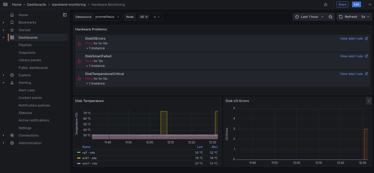Image resolution: width=374 pixels, height=173 pixels.
Task: Select Snapshots in the Dashboards section
Action: (27, 52)
